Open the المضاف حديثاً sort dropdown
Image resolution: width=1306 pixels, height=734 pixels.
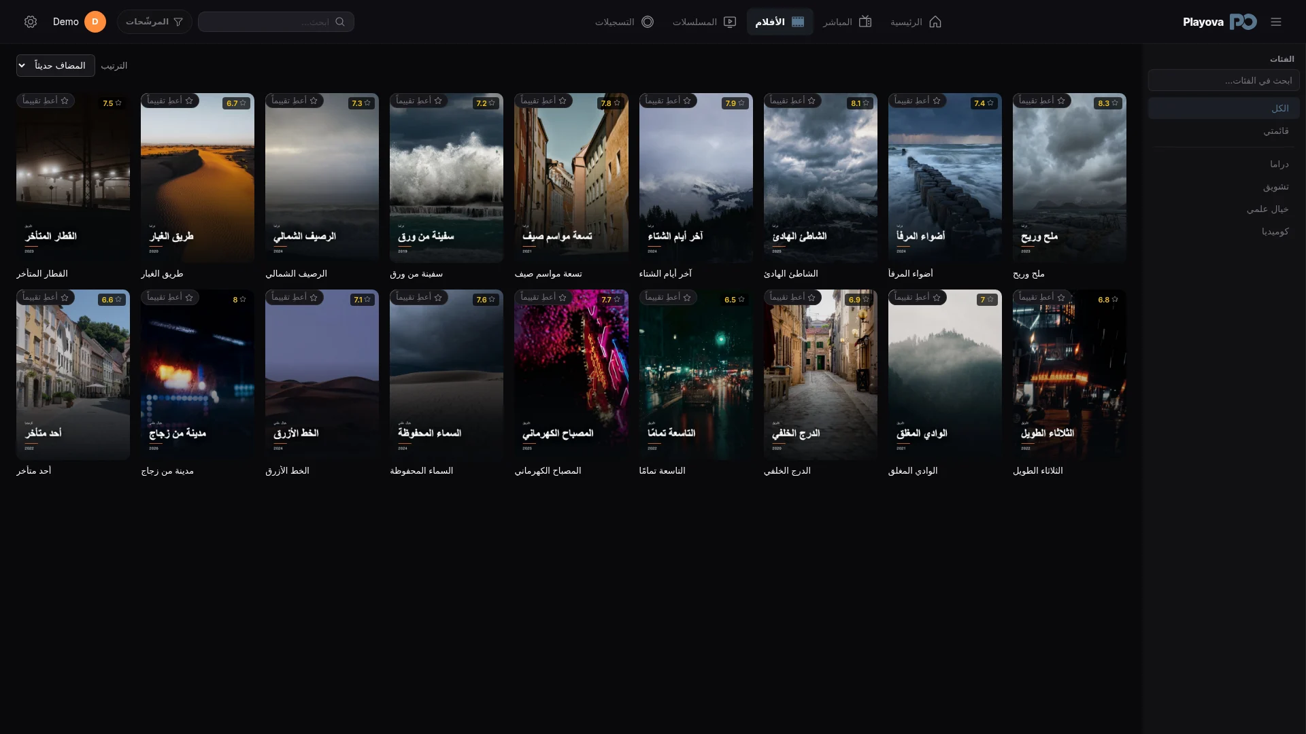pos(56,65)
